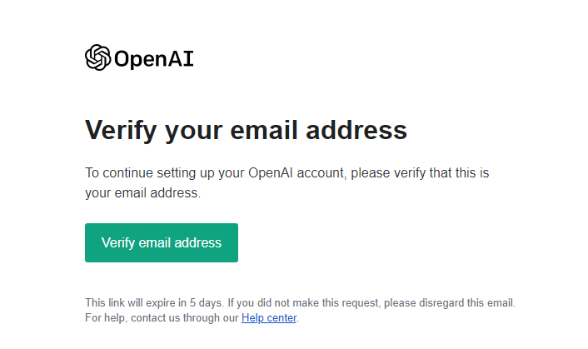The width and height of the screenshot is (588, 349).
Task: Click the word "Verify" in the heading
Action: pyautogui.click(x=120, y=130)
